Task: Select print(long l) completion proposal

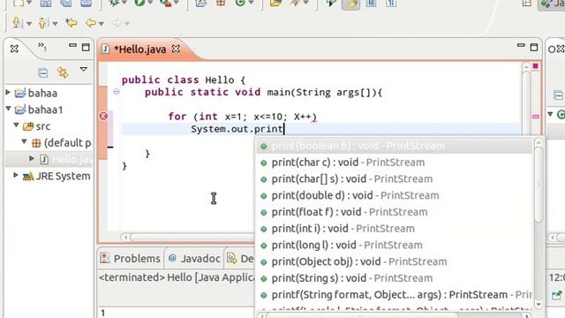Action: click(394, 246)
